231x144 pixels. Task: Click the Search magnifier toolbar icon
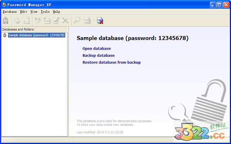tap(77, 20)
